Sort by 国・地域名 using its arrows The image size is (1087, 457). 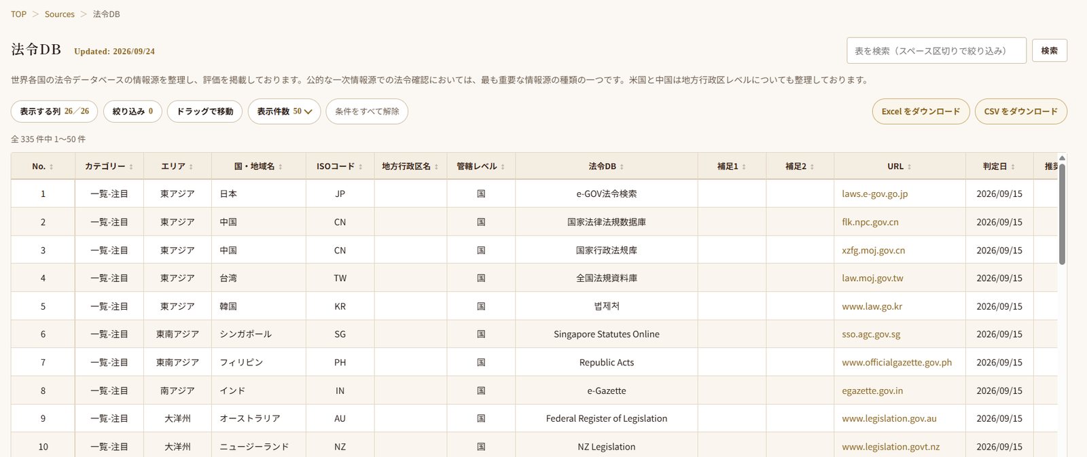281,167
